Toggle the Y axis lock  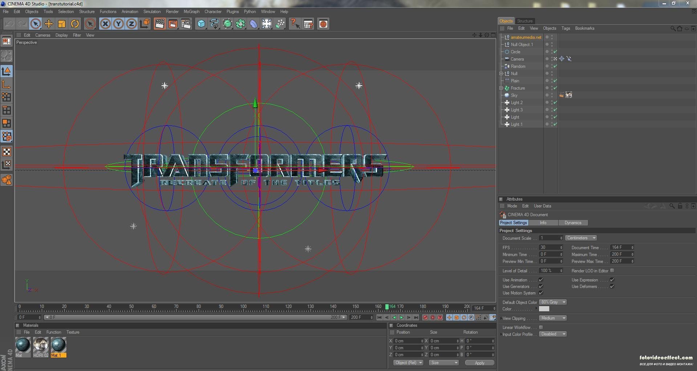(118, 24)
